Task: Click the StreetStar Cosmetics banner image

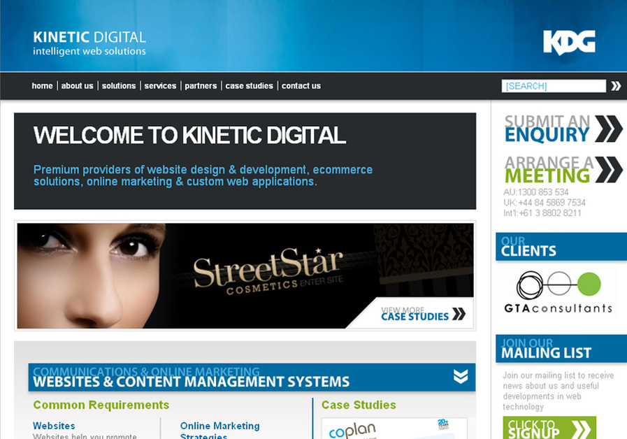Action: [245, 276]
